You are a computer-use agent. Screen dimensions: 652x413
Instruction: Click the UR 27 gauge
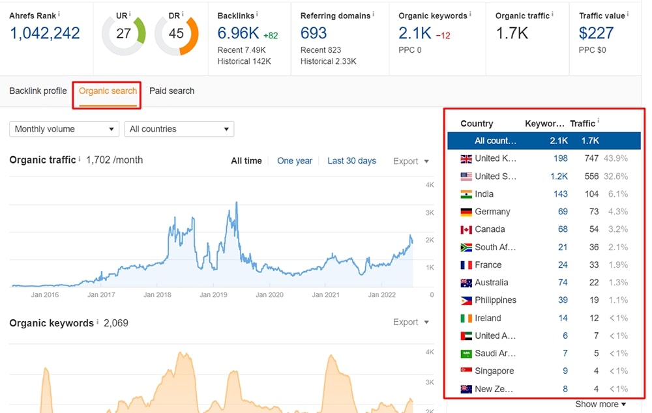(x=123, y=34)
